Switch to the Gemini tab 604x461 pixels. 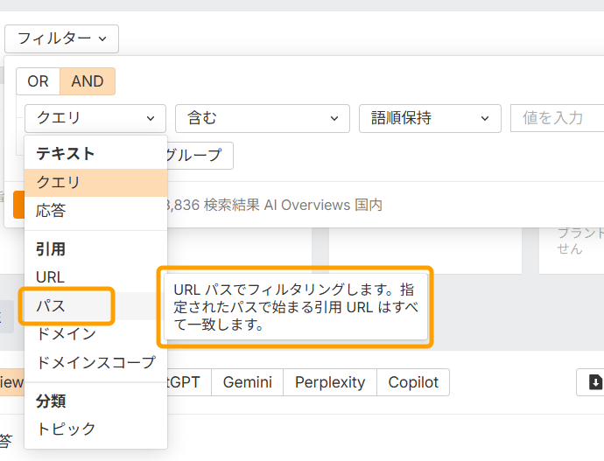(247, 382)
